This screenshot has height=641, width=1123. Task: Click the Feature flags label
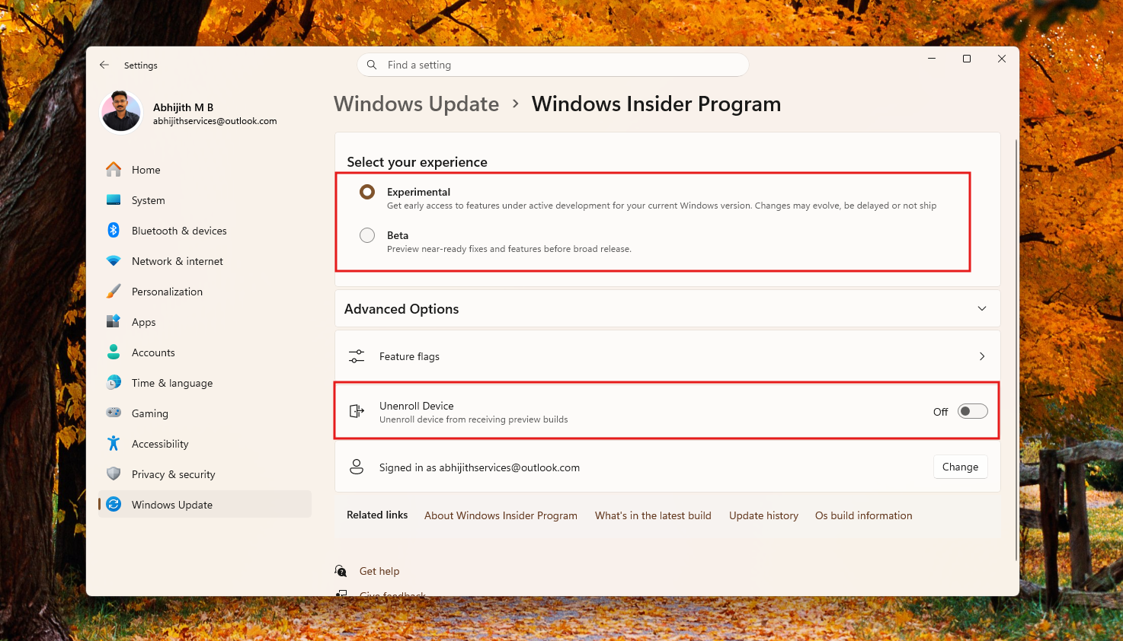coord(409,356)
